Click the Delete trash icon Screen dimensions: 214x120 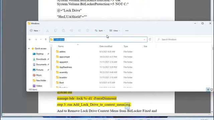pos(88,31)
